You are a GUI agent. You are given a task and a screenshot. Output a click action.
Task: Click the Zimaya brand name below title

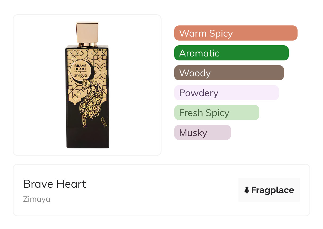[37, 199]
